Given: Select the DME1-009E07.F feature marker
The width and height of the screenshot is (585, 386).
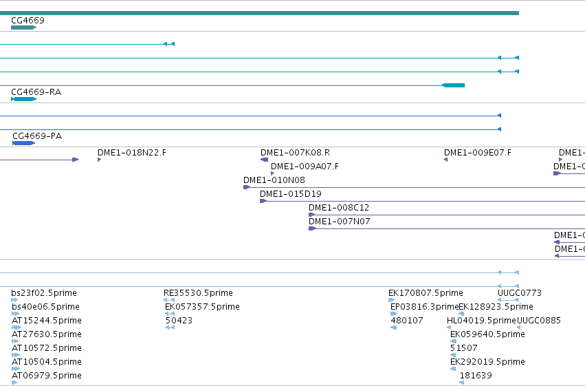Looking at the screenshot, I should 446,160.
